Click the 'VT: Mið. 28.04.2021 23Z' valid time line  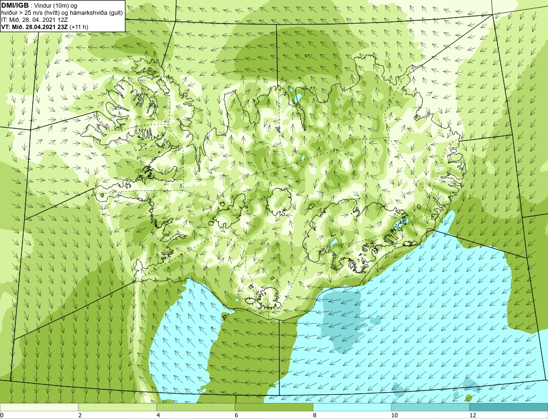click(x=45, y=27)
